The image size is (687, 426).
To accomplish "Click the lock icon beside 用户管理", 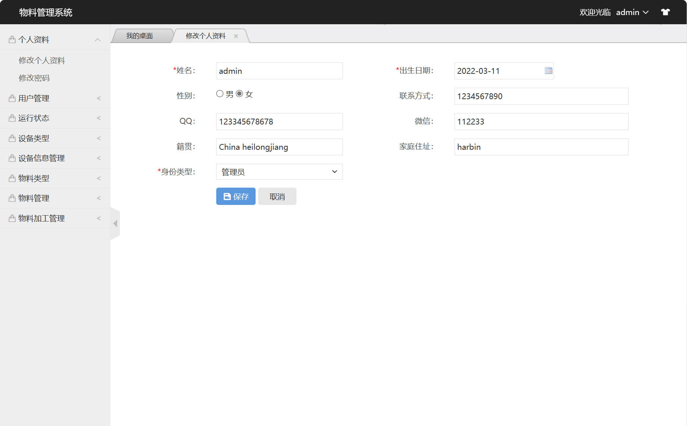I will point(12,98).
